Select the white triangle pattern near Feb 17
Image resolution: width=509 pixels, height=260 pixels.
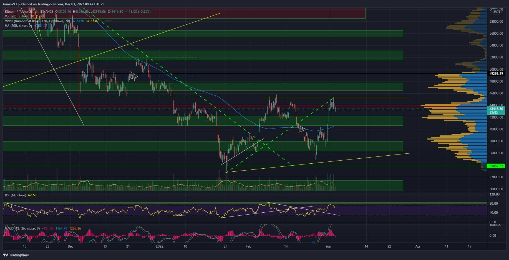click(x=302, y=129)
